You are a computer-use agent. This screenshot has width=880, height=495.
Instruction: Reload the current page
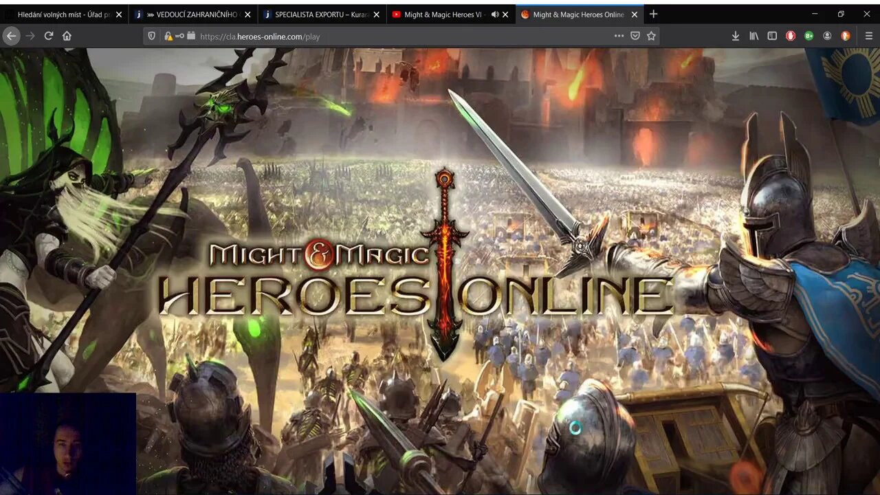pyautogui.click(x=49, y=36)
